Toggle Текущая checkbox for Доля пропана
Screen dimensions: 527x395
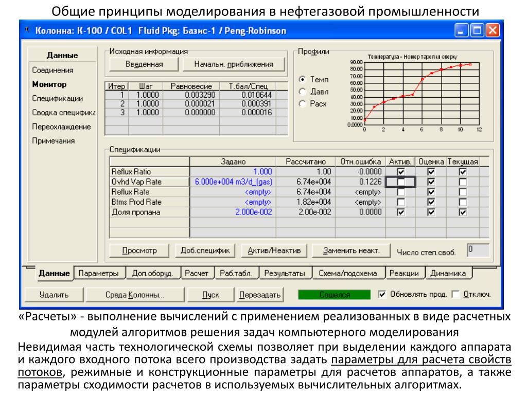point(463,212)
